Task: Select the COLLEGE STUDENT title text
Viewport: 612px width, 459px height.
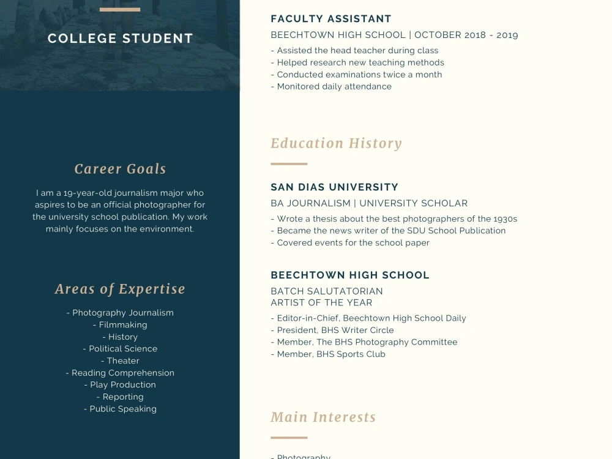Action: point(120,38)
